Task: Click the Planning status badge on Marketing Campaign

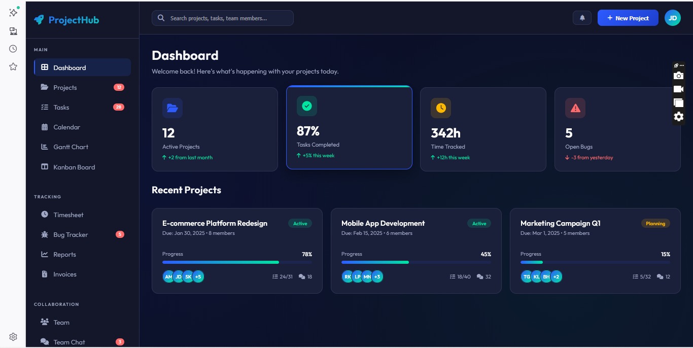Action: click(x=655, y=223)
